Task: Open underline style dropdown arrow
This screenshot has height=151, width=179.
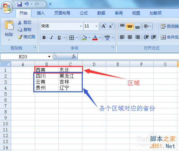Action: (64, 38)
